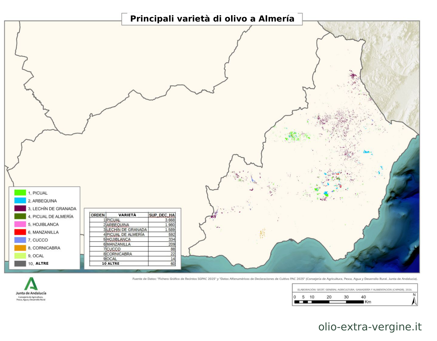Image resolution: width=437 pixels, height=341 pixels.
Task: Click the north arrow compass icon
Action: tap(414, 299)
